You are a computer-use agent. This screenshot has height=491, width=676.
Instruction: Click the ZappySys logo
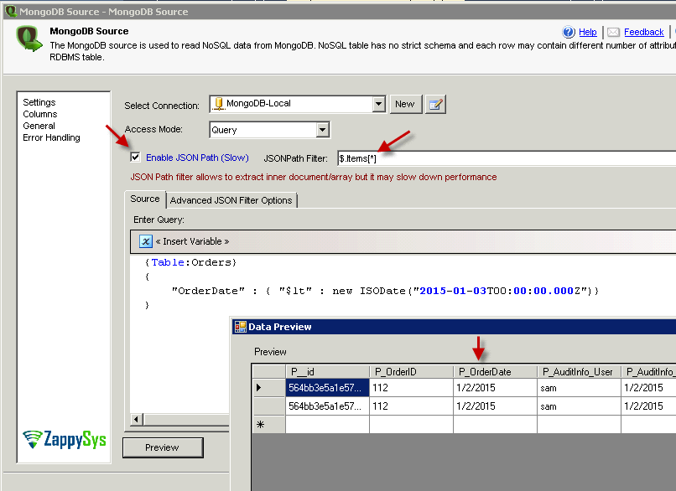click(x=65, y=438)
